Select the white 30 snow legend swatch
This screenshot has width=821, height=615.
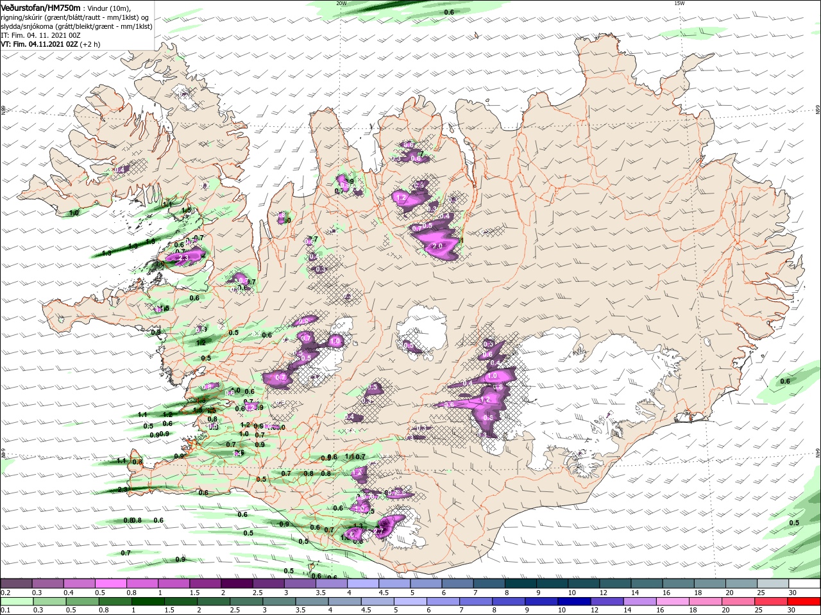coord(805,584)
